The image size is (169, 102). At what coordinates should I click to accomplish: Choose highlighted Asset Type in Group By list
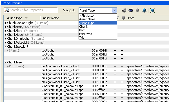pyautogui.click(x=98, y=23)
